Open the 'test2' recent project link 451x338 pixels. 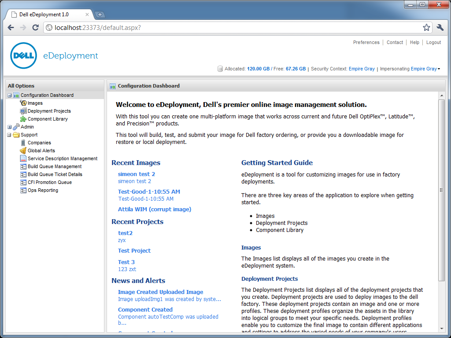125,233
